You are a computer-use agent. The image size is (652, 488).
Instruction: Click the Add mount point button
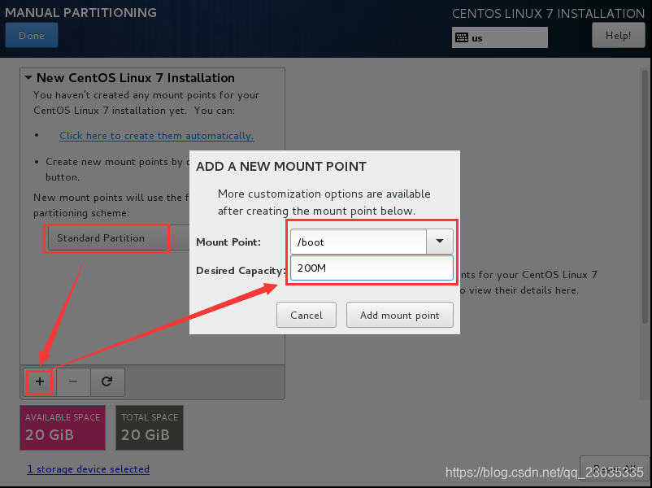click(400, 315)
